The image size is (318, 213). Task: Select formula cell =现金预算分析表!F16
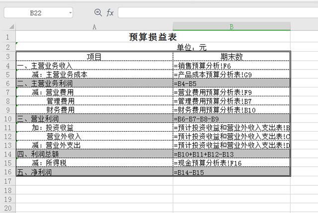(x=232, y=163)
